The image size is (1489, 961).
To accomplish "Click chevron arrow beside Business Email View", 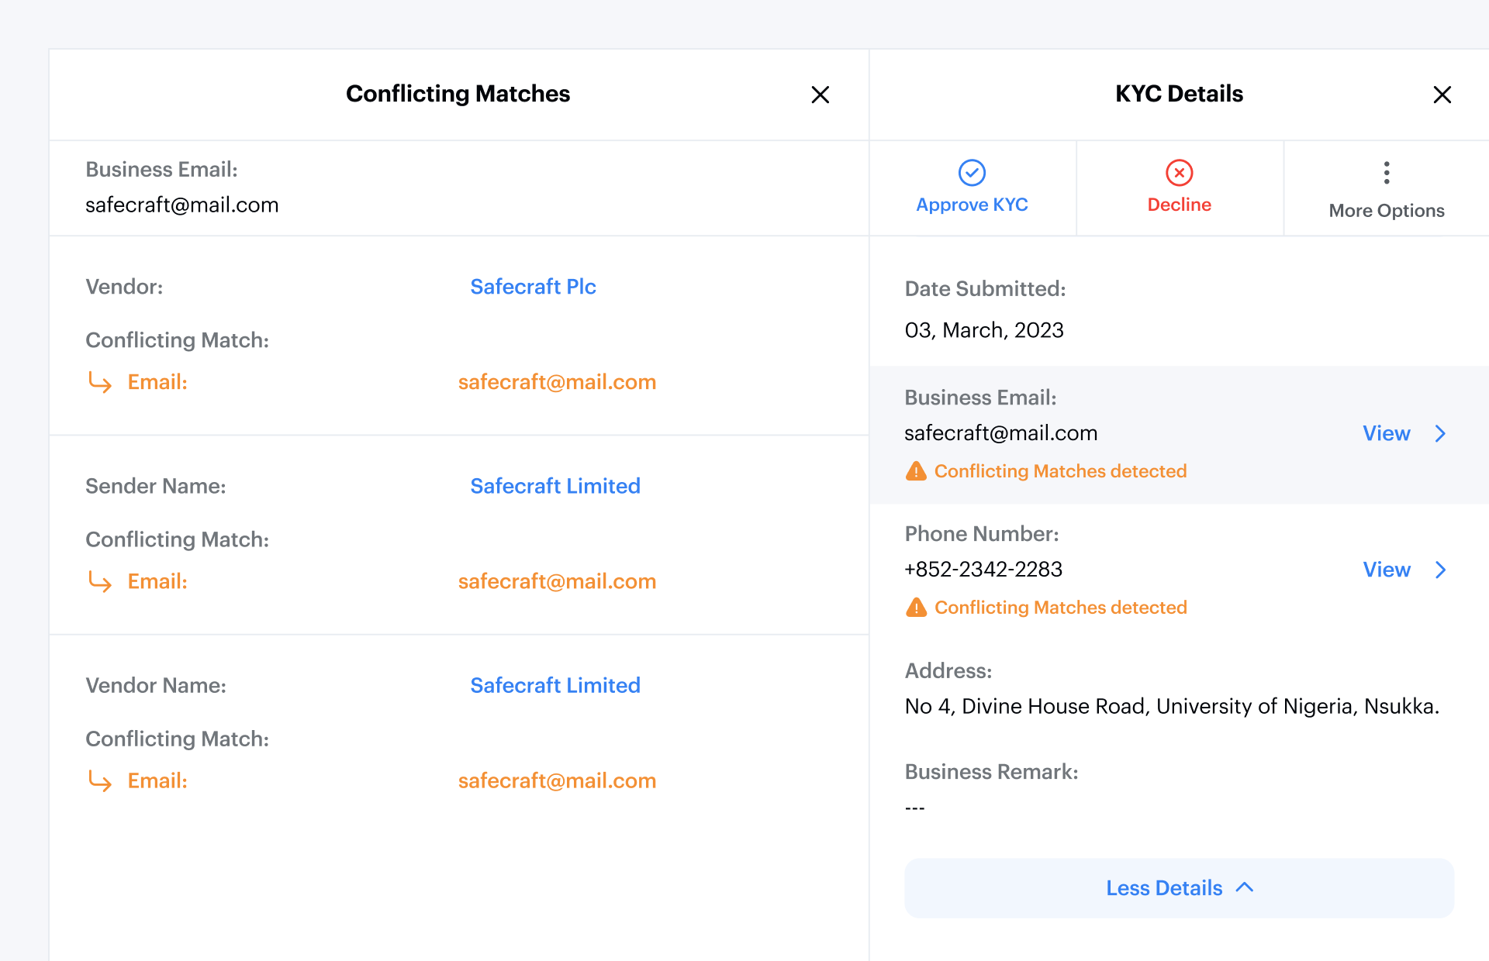I will pyautogui.click(x=1440, y=433).
